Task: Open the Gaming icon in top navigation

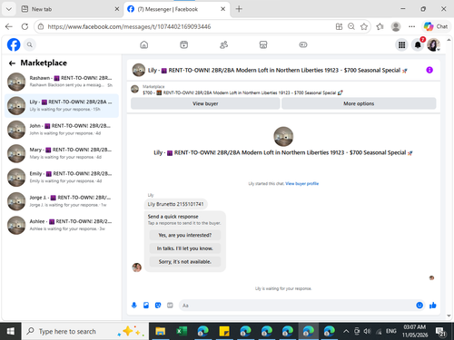Action: pyautogui.click(x=303, y=44)
